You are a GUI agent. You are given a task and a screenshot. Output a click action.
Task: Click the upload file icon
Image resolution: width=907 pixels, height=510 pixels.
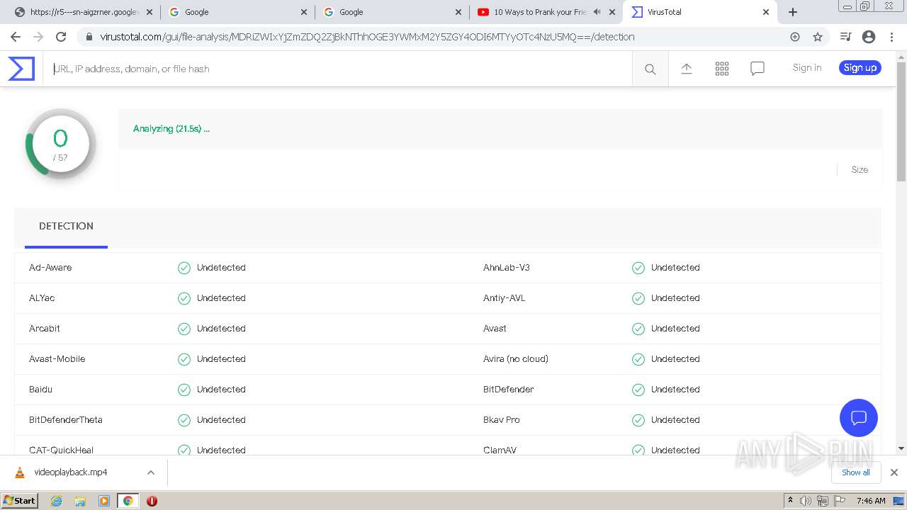(687, 69)
